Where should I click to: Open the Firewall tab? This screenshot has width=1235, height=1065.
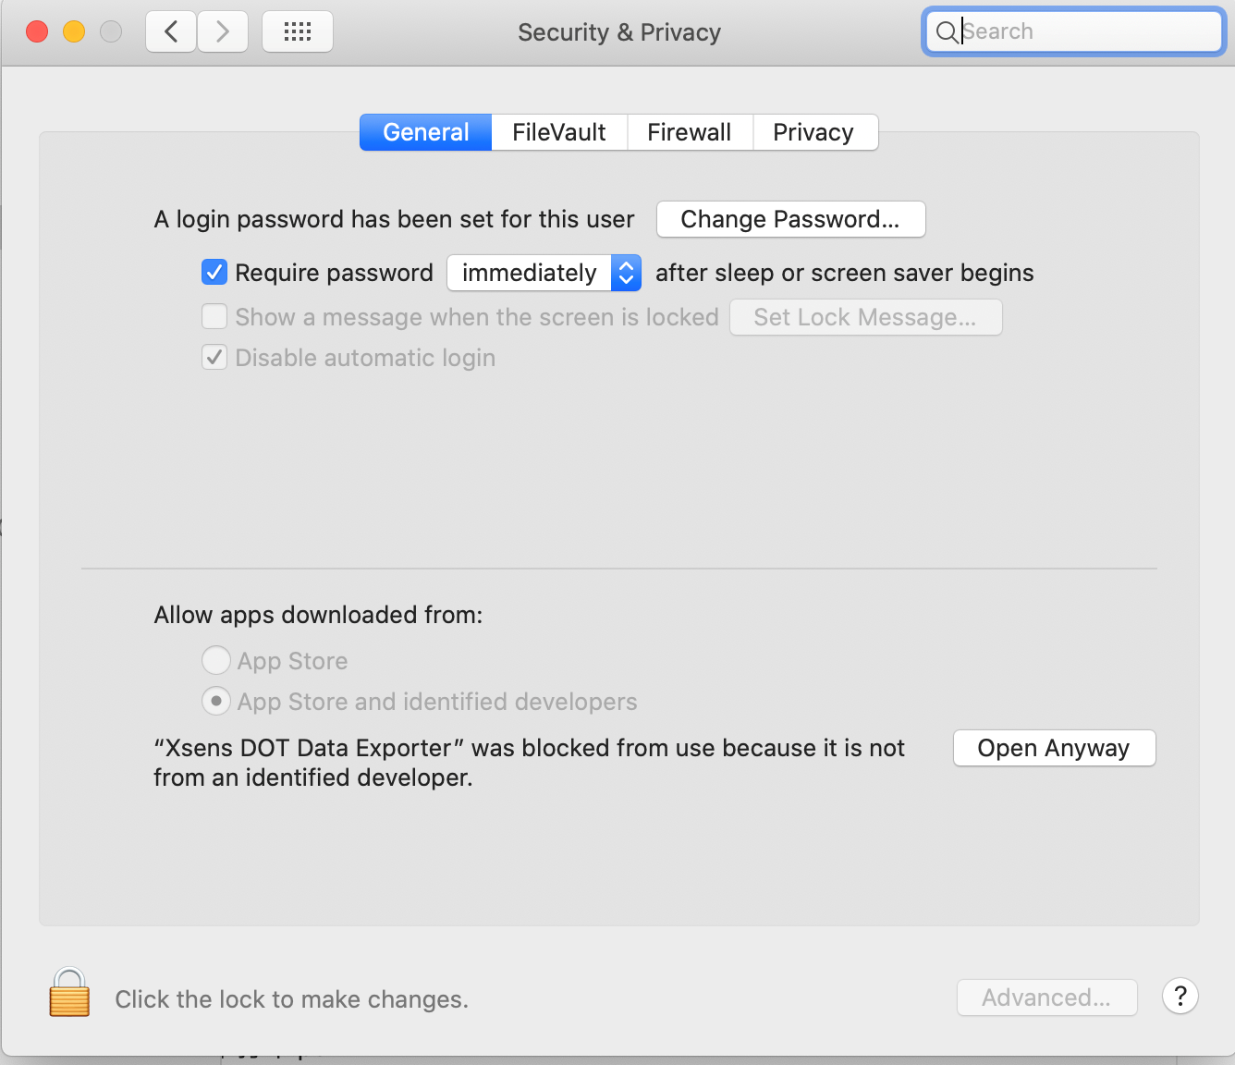[690, 132]
